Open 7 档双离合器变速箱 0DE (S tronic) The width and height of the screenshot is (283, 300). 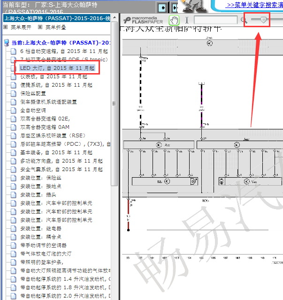64,60
